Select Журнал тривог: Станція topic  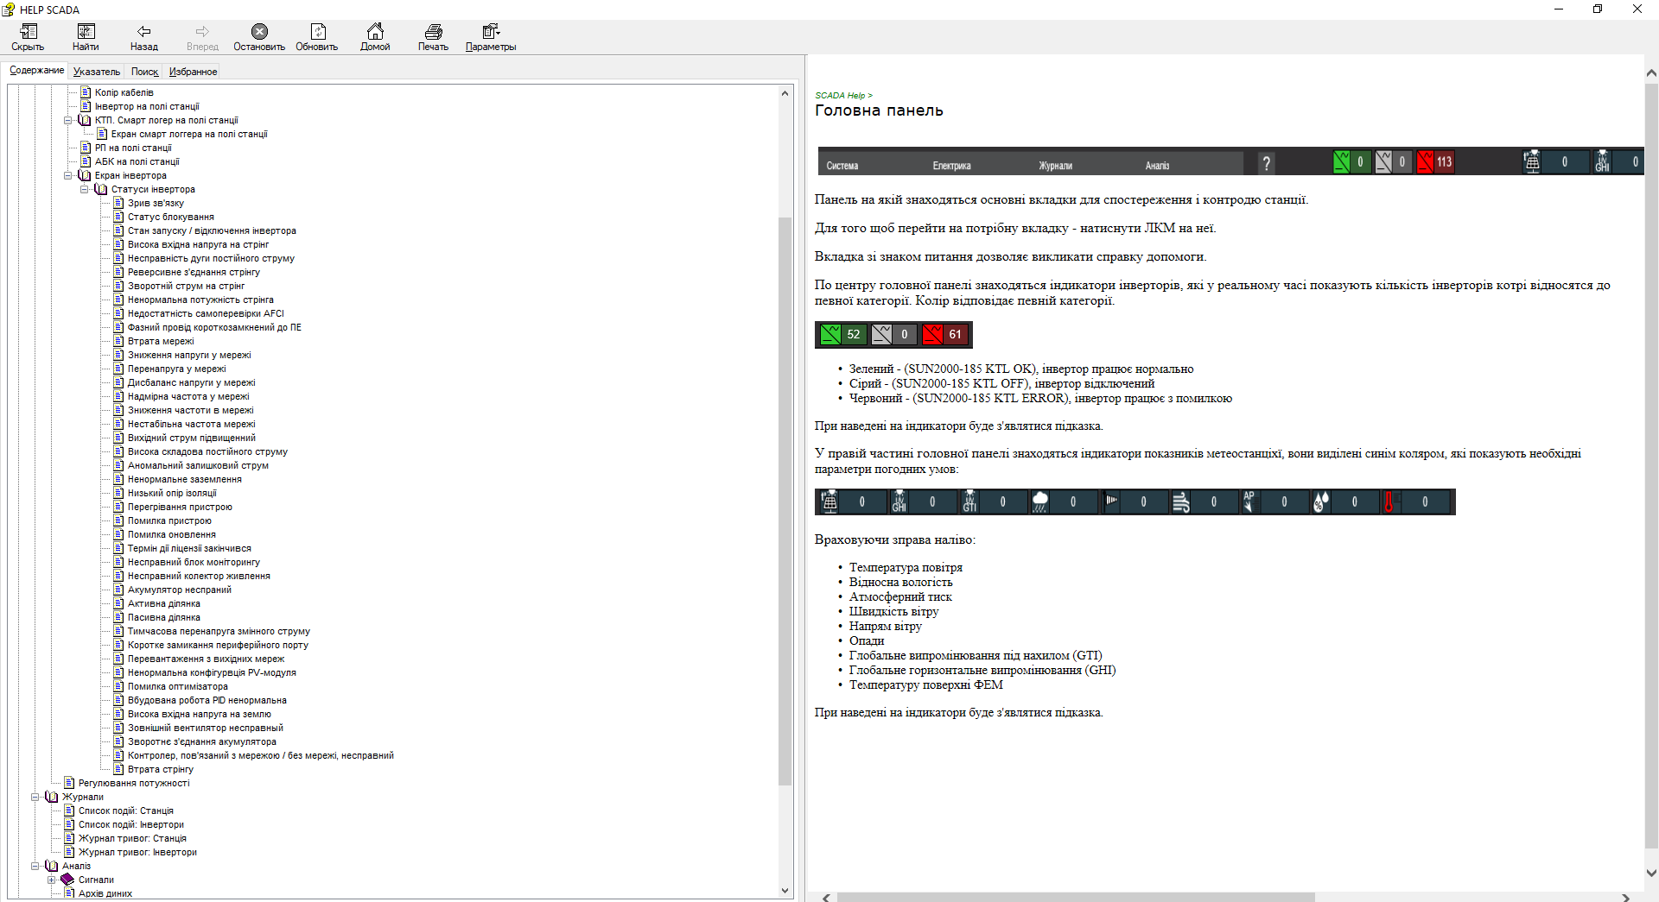click(x=132, y=839)
